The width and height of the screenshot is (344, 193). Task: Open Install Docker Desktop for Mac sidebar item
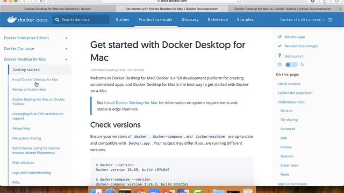[x=35, y=79]
